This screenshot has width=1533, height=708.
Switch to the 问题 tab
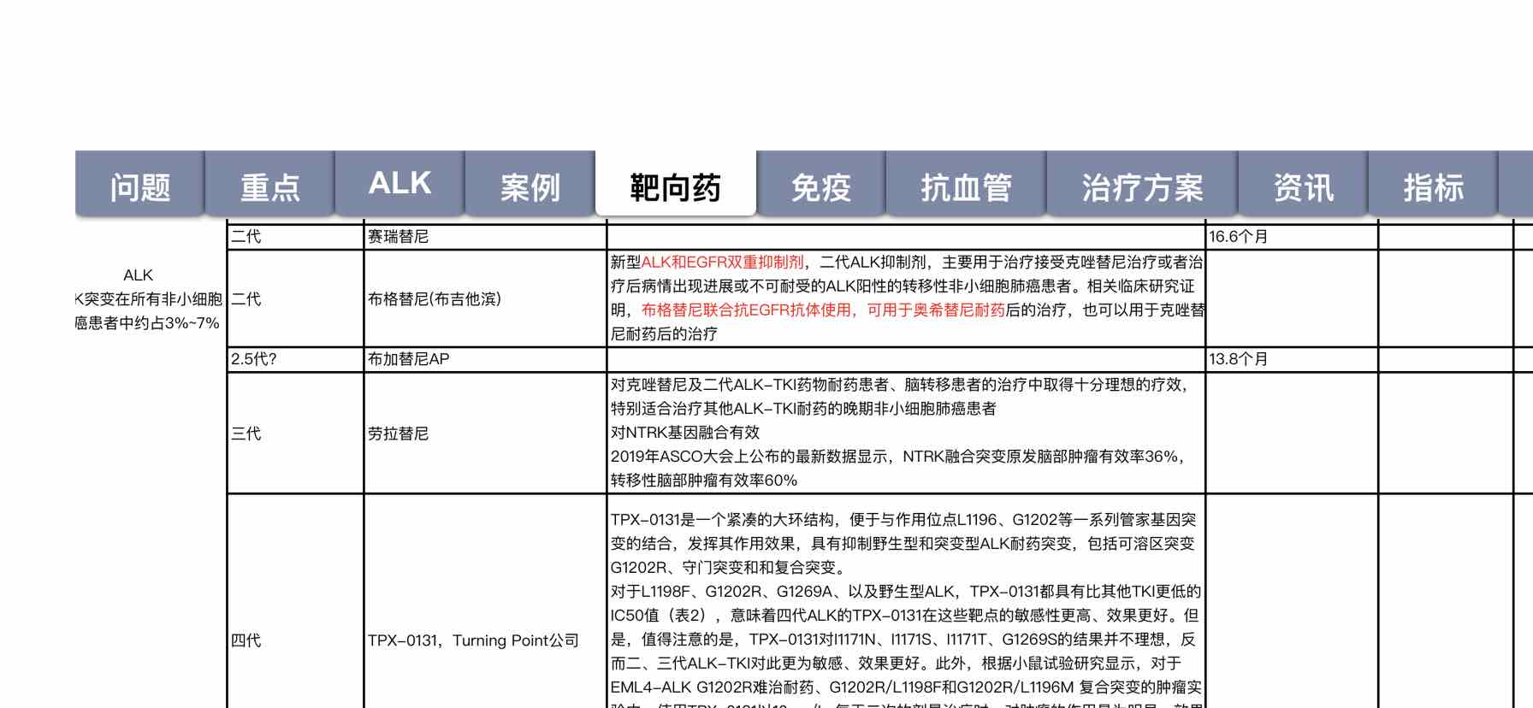point(139,186)
